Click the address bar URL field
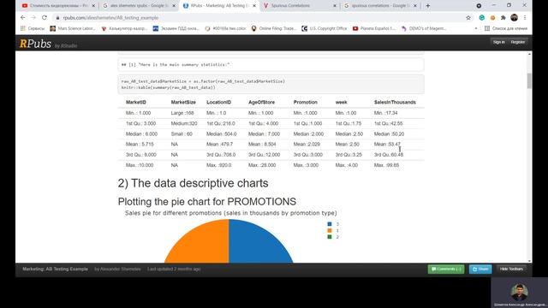548x308 pixels. [259, 17]
